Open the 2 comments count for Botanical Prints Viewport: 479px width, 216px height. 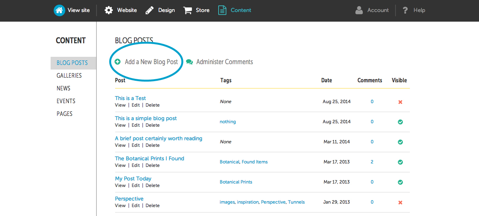click(x=372, y=162)
